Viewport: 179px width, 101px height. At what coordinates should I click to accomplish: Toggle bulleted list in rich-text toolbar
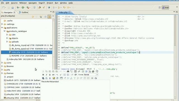tap(68, 75)
